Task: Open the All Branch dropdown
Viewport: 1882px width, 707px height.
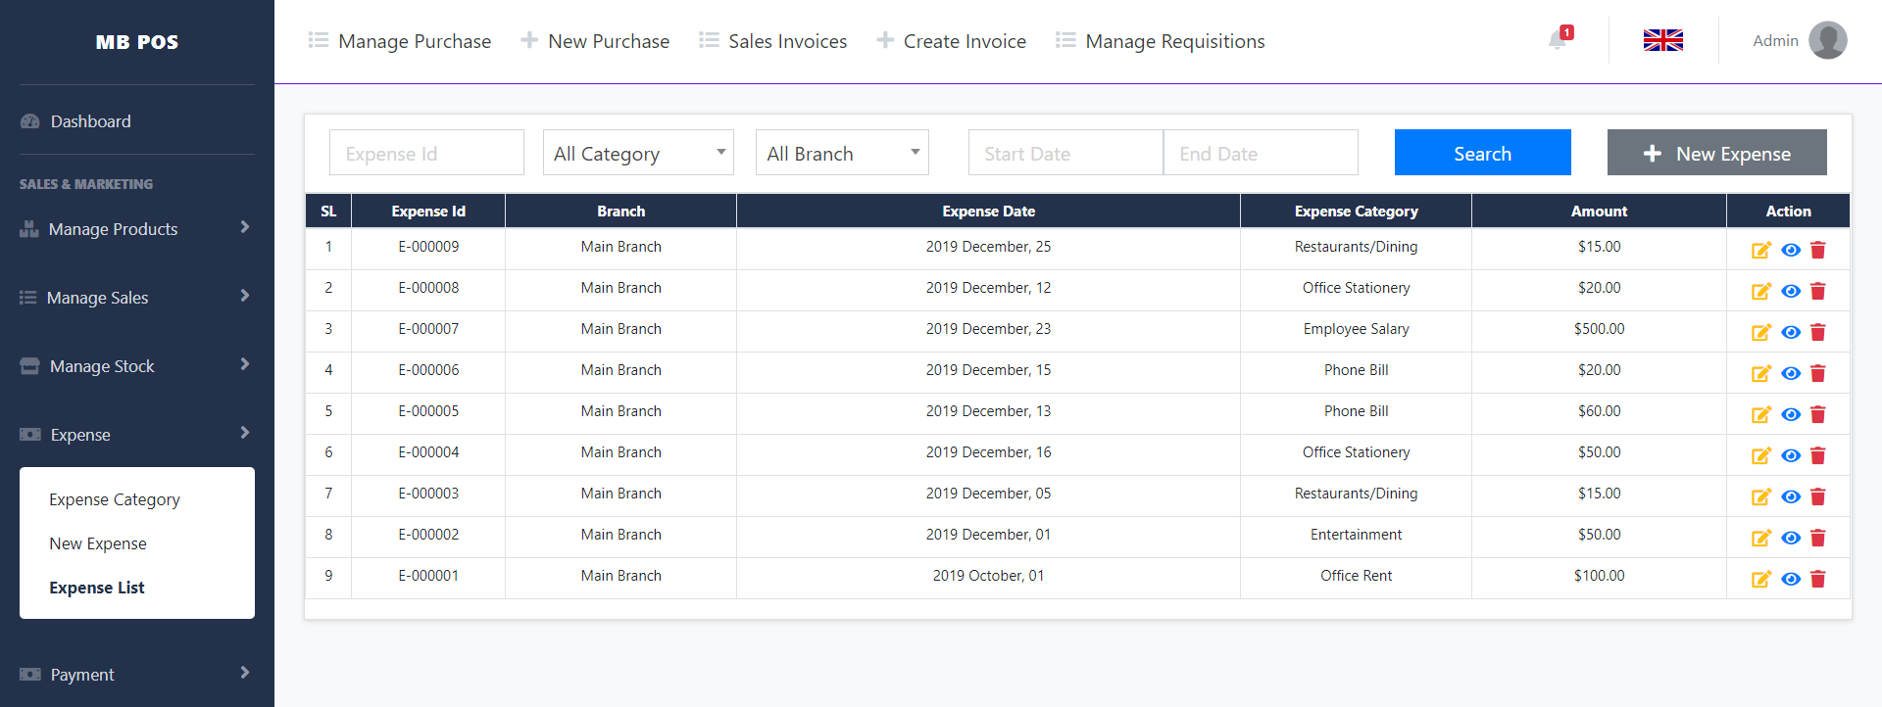Action: [842, 153]
